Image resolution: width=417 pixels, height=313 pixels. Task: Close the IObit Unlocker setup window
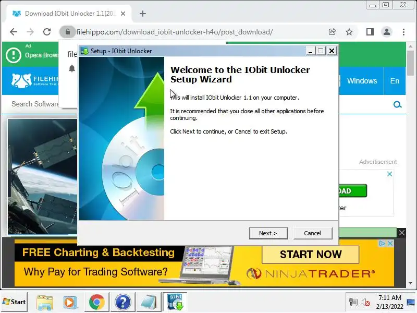(332, 51)
